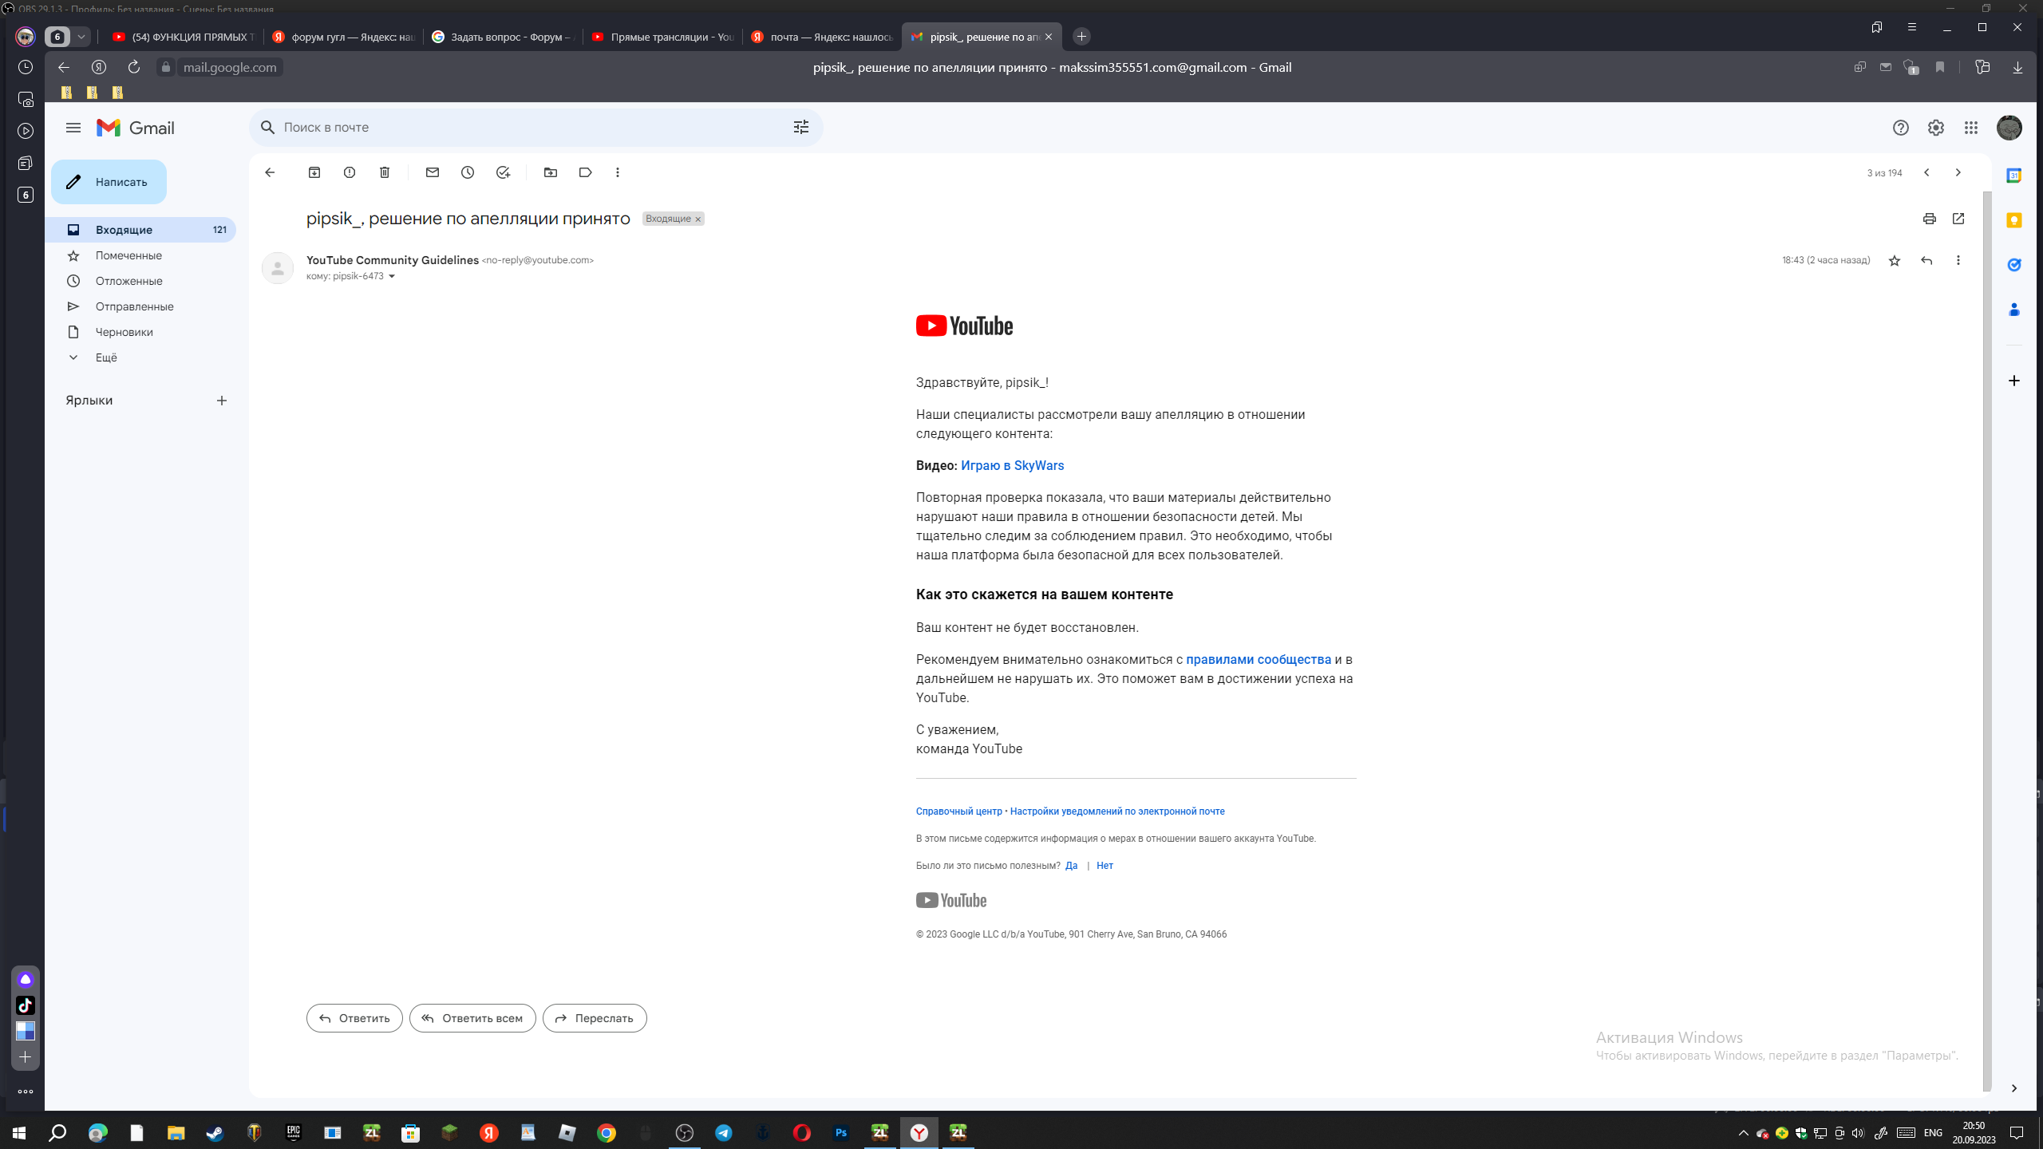
Task: Remove the Входящие label from email
Action: [698, 219]
